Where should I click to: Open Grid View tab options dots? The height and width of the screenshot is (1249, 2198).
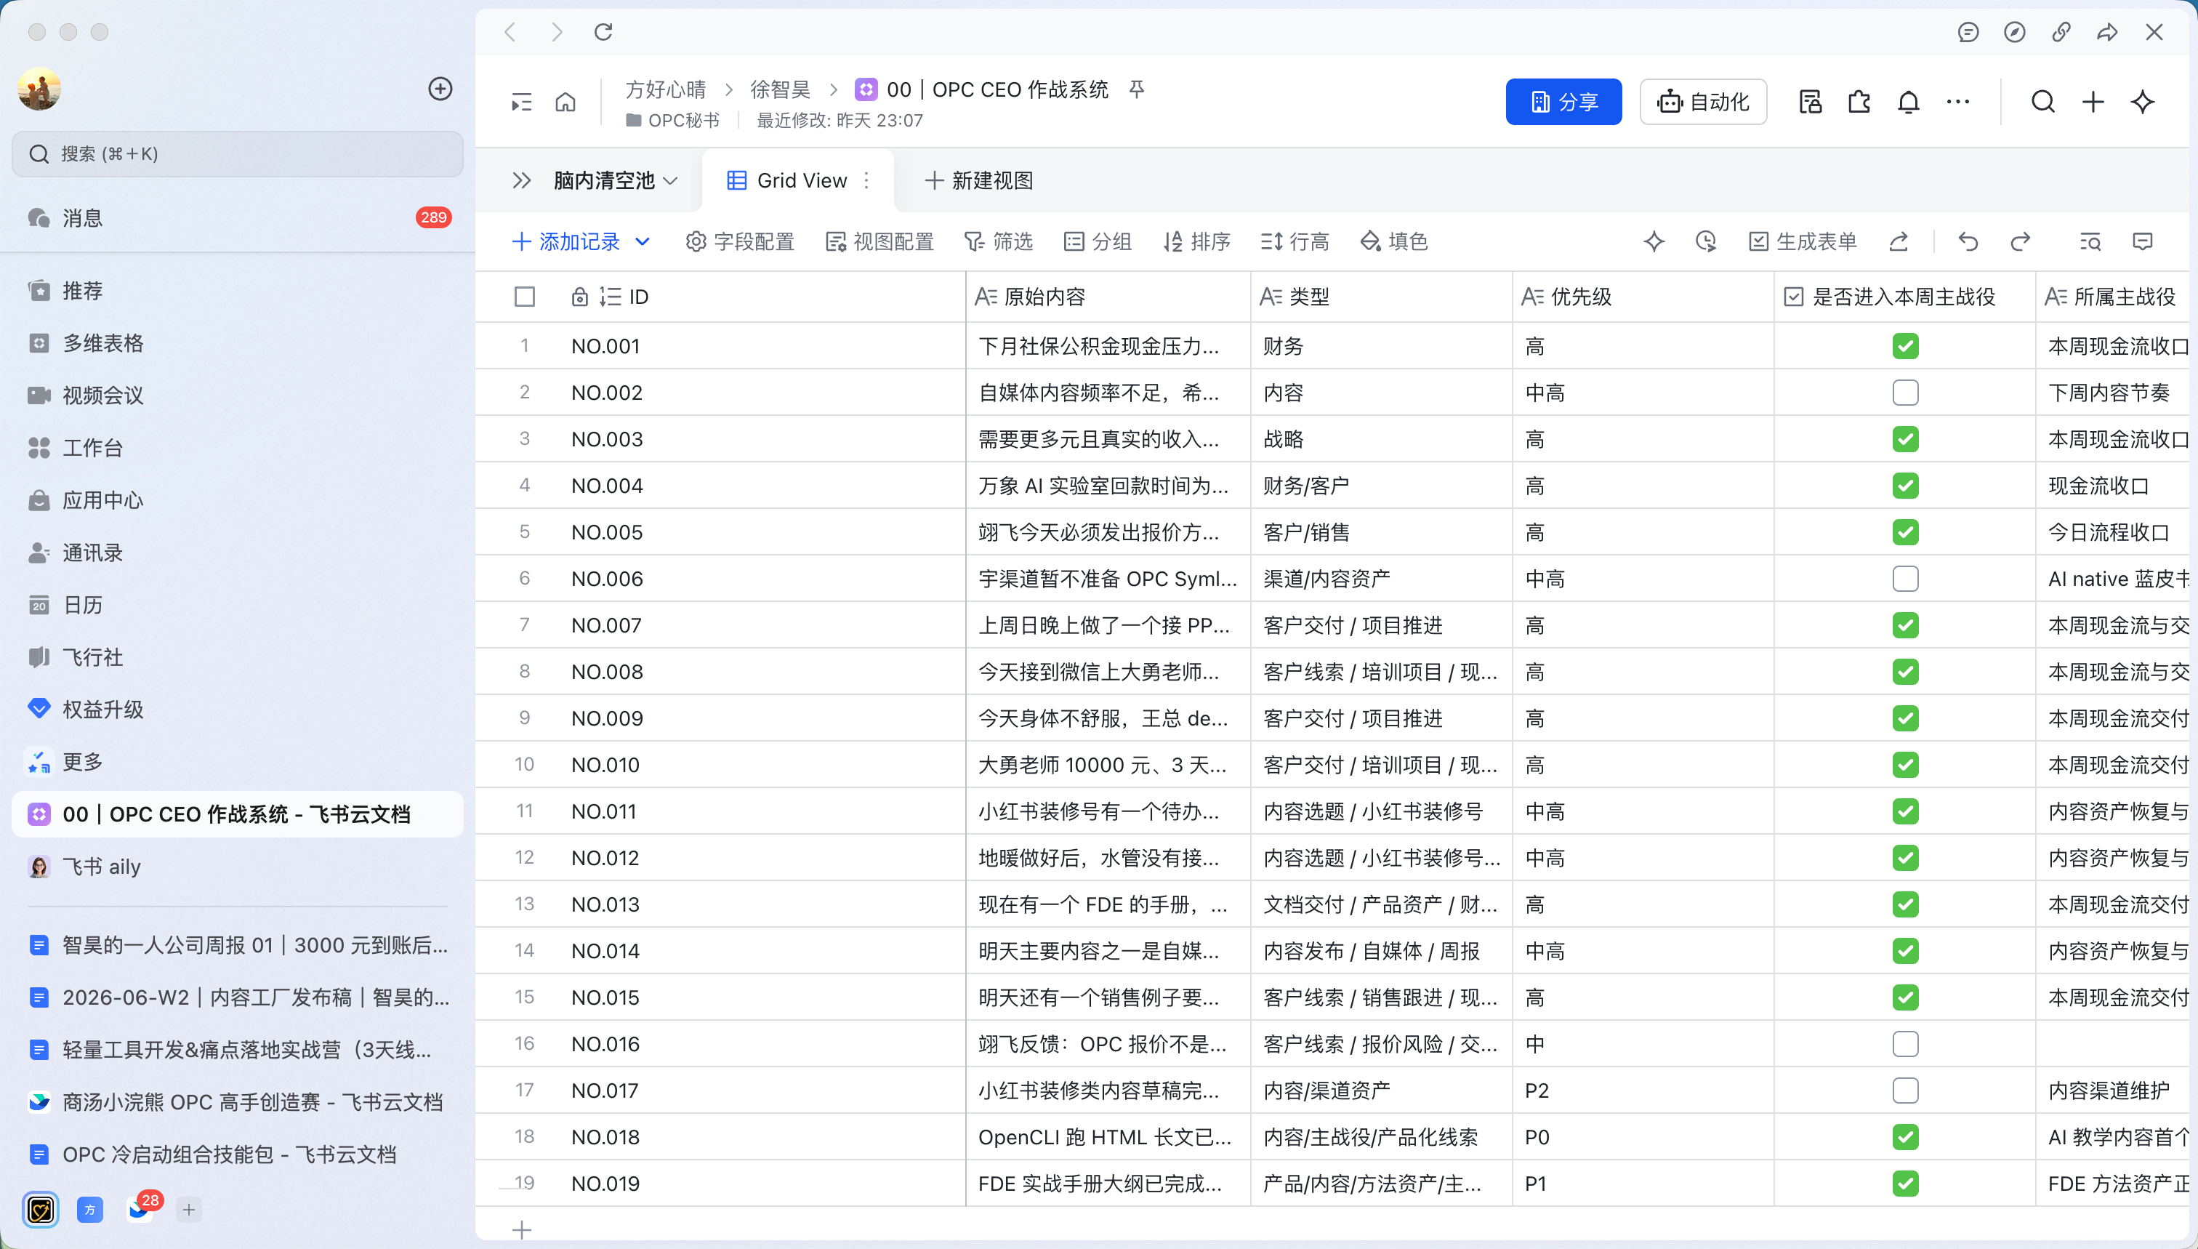point(867,180)
